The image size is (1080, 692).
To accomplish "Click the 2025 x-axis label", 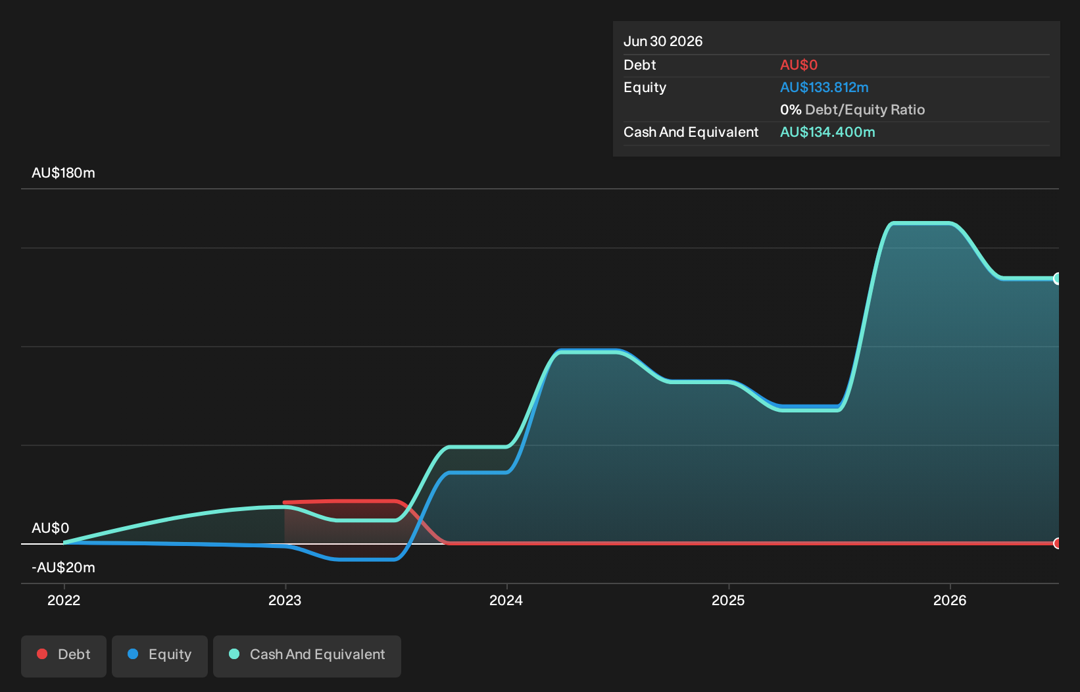I will [728, 600].
